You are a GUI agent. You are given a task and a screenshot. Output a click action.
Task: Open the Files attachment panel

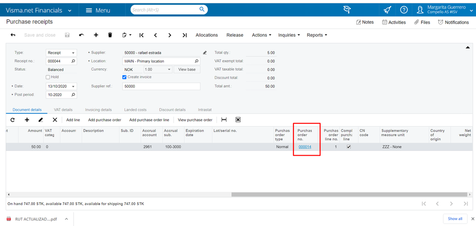tap(422, 22)
